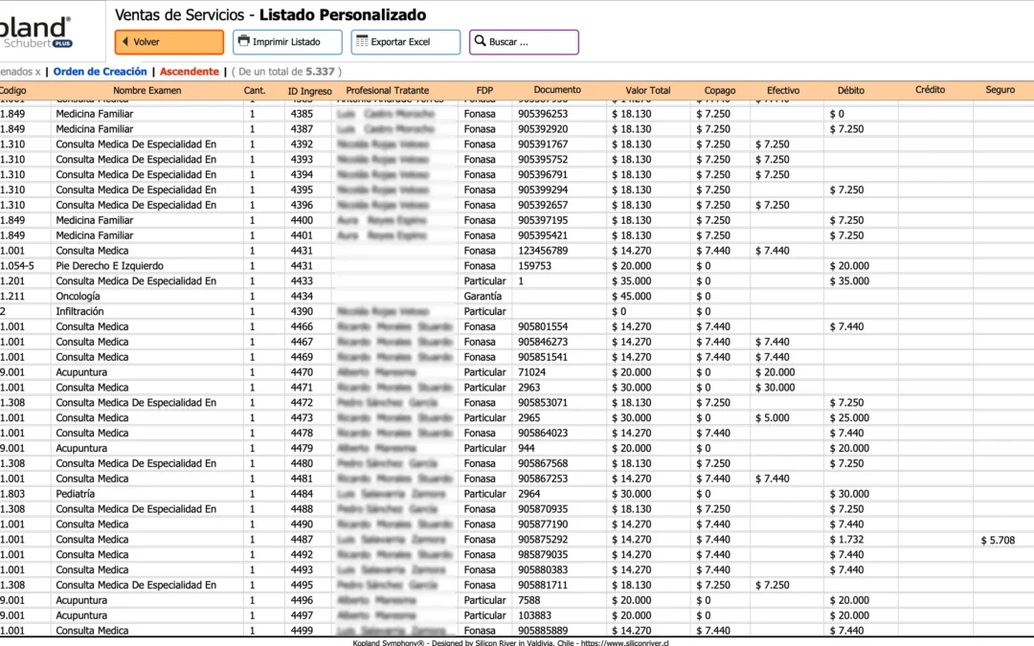Viewport: 1034px width, 646px height.
Task: Click the total count 5.337 text
Action: pos(320,71)
